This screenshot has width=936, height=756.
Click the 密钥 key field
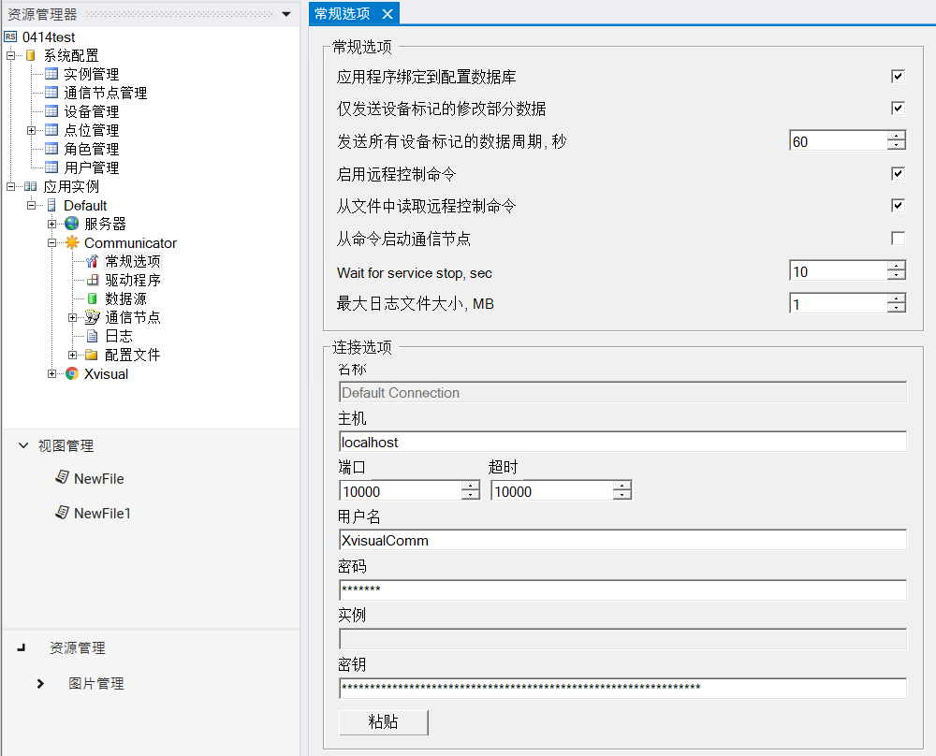pos(622,688)
